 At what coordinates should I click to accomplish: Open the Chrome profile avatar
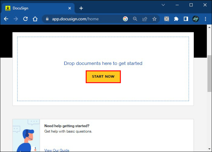click(x=195, y=19)
